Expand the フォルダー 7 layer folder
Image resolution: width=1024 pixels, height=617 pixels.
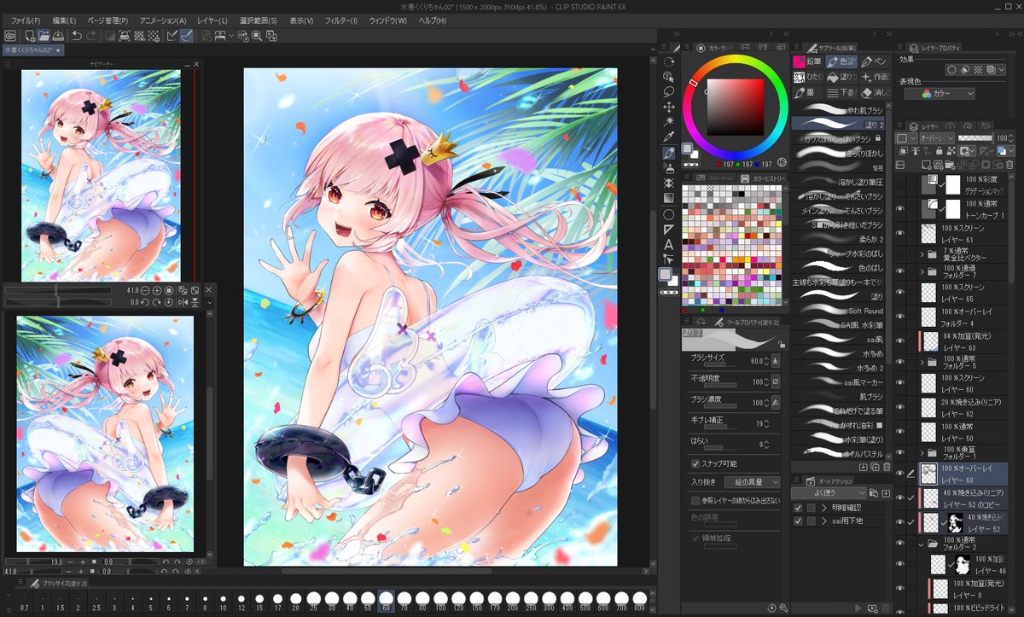tap(922, 272)
